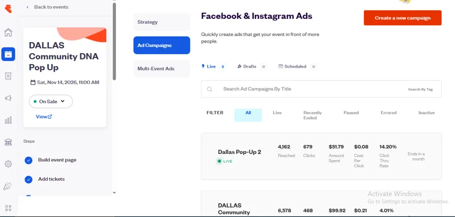This screenshot has width=455, height=217.
Task: Click Build event page checkmark
Action: [28, 160]
